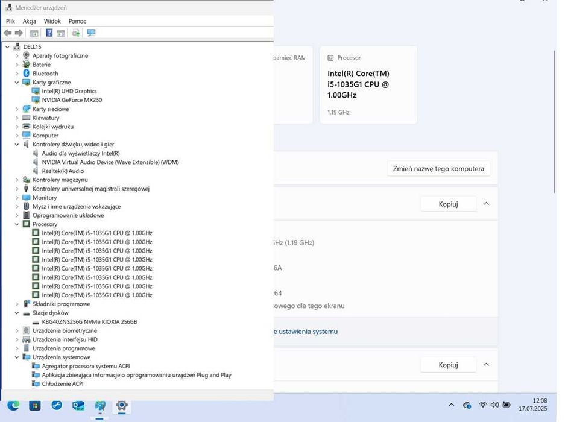Select the Bluetooth category icon

[26, 73]
